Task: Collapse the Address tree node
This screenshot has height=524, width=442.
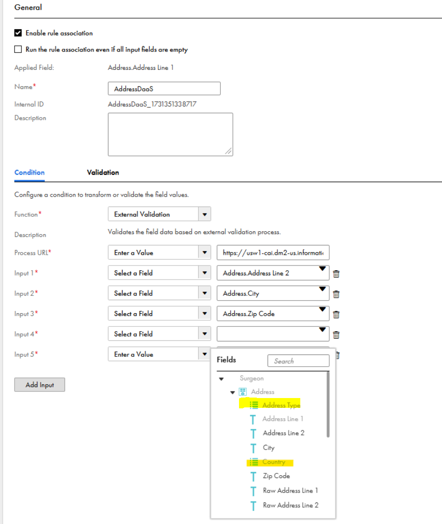Action: coord(232,392)
